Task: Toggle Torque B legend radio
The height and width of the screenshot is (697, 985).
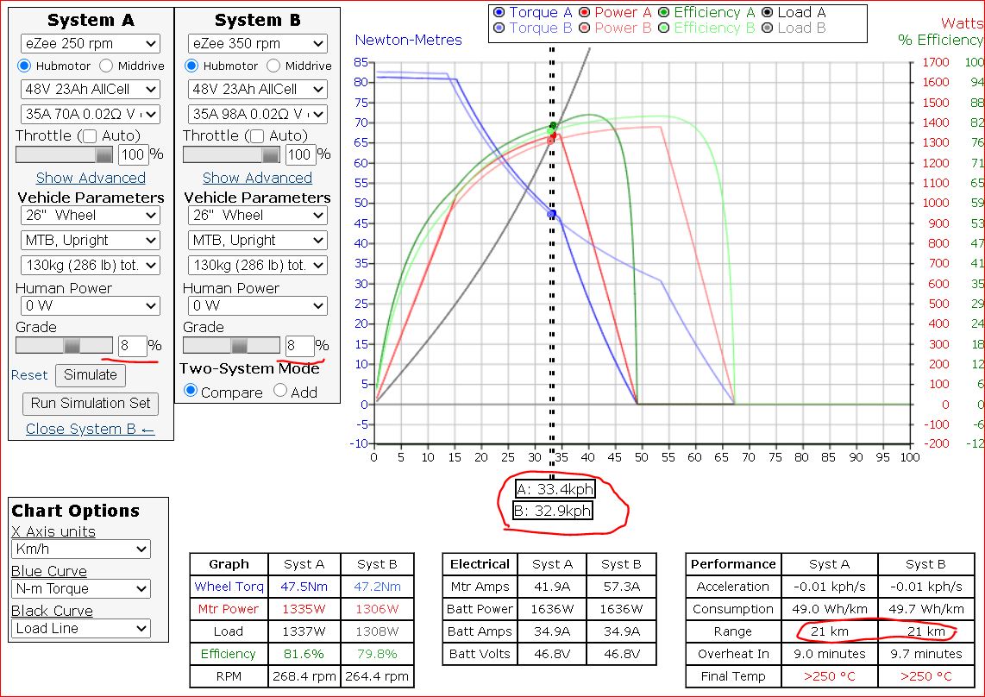Action: point(499,28)
